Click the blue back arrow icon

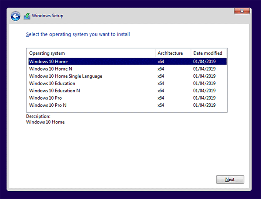[16, 16]
